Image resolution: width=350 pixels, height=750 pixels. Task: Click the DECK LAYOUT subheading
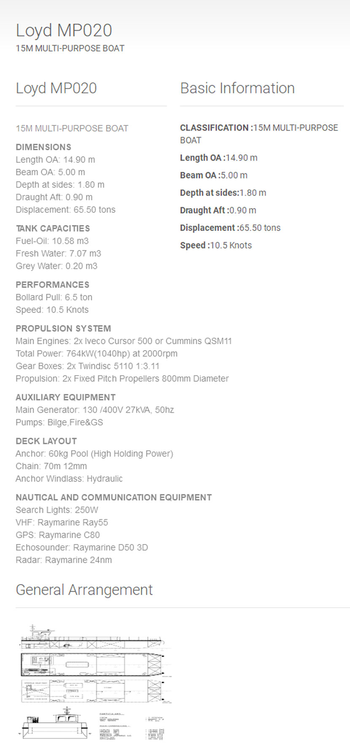(x=46, y=441)
